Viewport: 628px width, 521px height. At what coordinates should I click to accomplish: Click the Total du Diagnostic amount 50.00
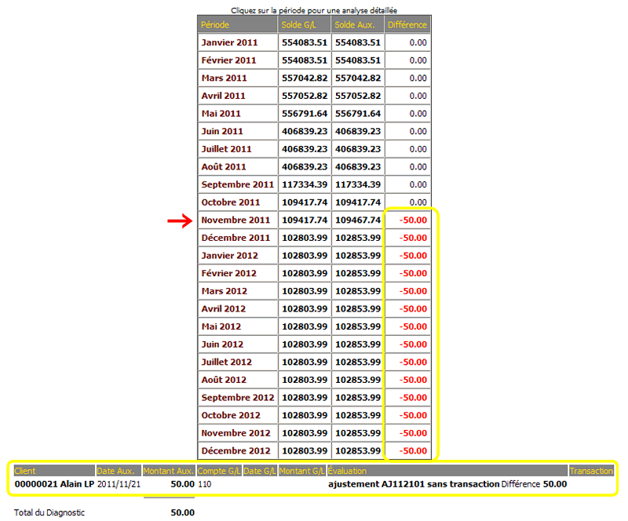pos(183,512)
